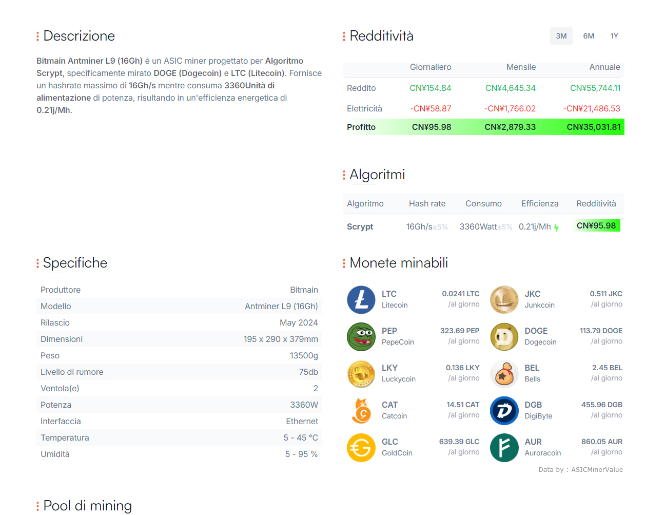Click the Consumo column header
The height and width of the screenshot is (515, 665).
pos(483,203)
